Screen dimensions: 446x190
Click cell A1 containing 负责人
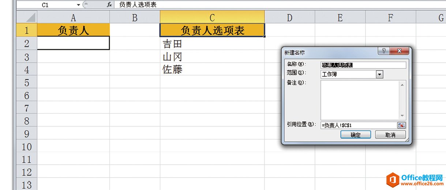pos(73,30)
